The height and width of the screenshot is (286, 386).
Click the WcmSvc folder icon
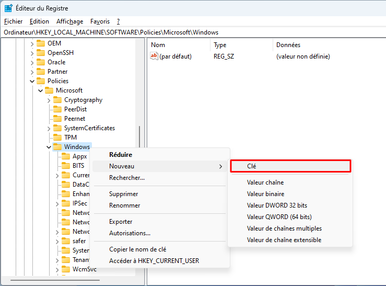pyautogui.click(x=66, y=269)
